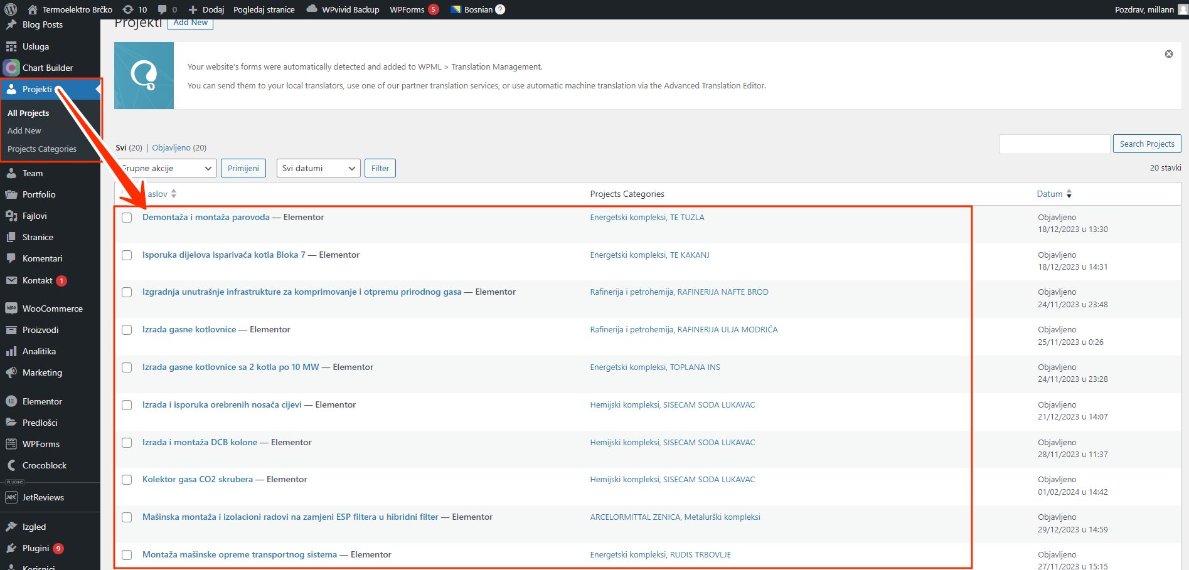Open the TE KAKANJ category link
This screenshot has width=1189, height=570.
690,255
